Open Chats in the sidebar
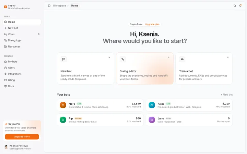Image resolution: width=247 pixels, height=154 pixels. coord(22,34)
